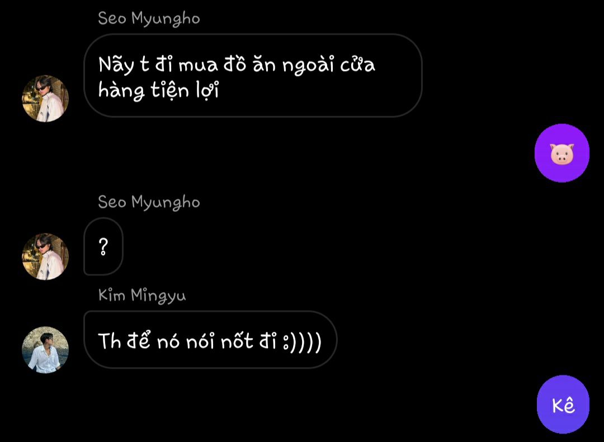Tap the ":))))" emoticon in Mingyu's message
Screen dimensions: 604x442
[302, 343]
